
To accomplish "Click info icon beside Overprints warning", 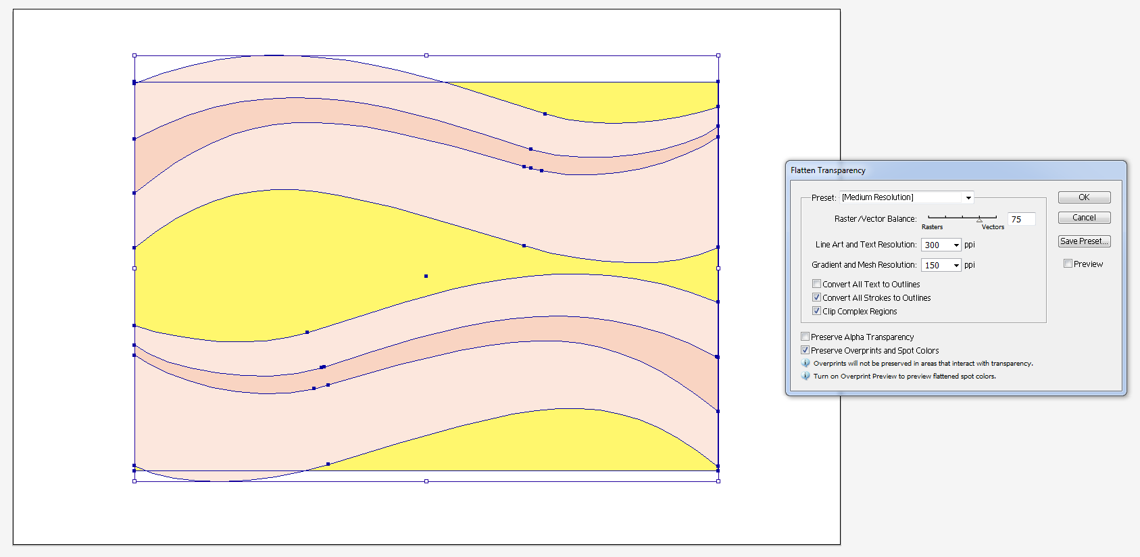I will point(806,363).
